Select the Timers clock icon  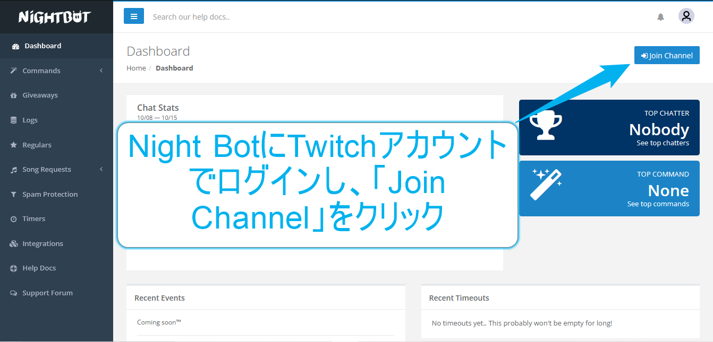(13, 218)
